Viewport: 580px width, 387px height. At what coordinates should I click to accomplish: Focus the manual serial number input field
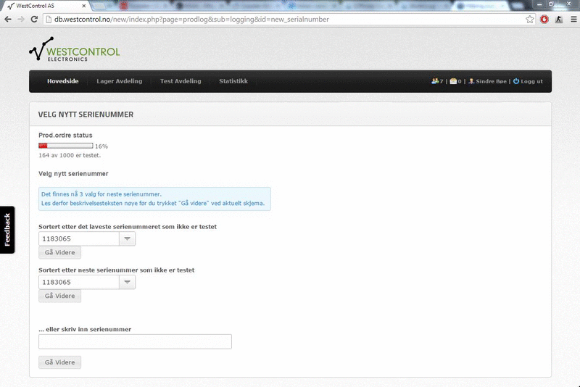click(x=135, y=341)
